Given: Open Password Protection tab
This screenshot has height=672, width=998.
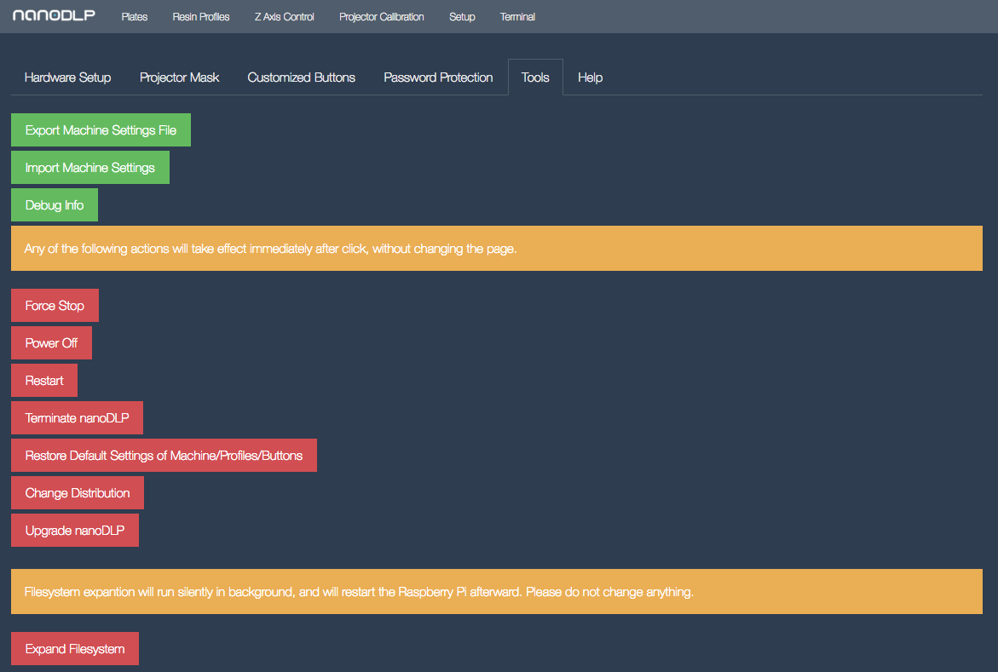Looking at the screenshot, I should pyautogui.click(x=439, y=77).
